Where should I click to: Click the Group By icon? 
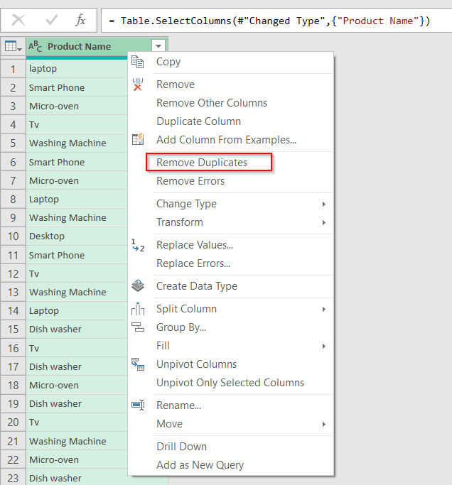(138, 327)
